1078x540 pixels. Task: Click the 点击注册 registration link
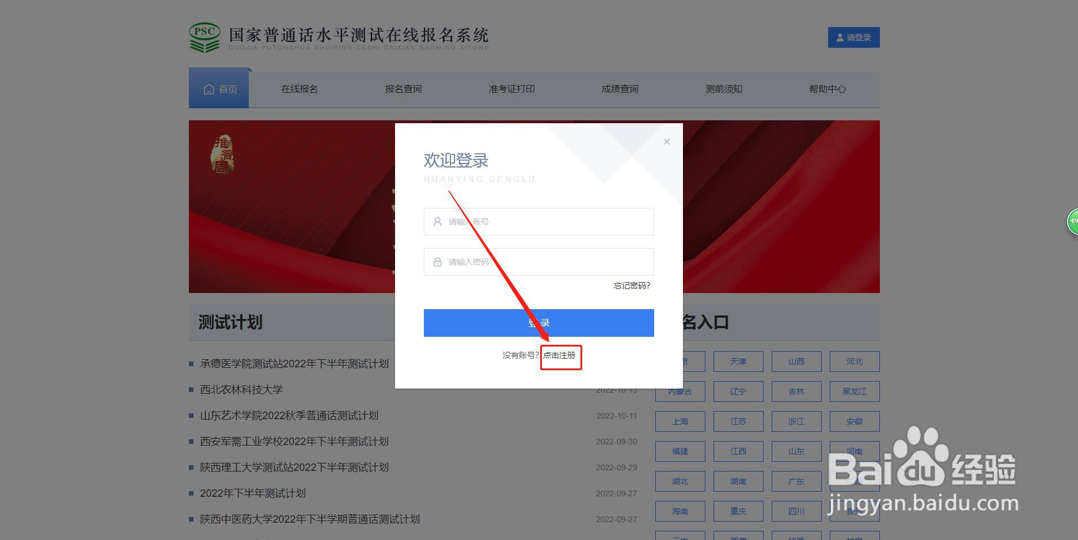pos(560,356)
